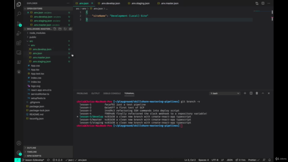Close the .env.json editor tab

point(92,3)
